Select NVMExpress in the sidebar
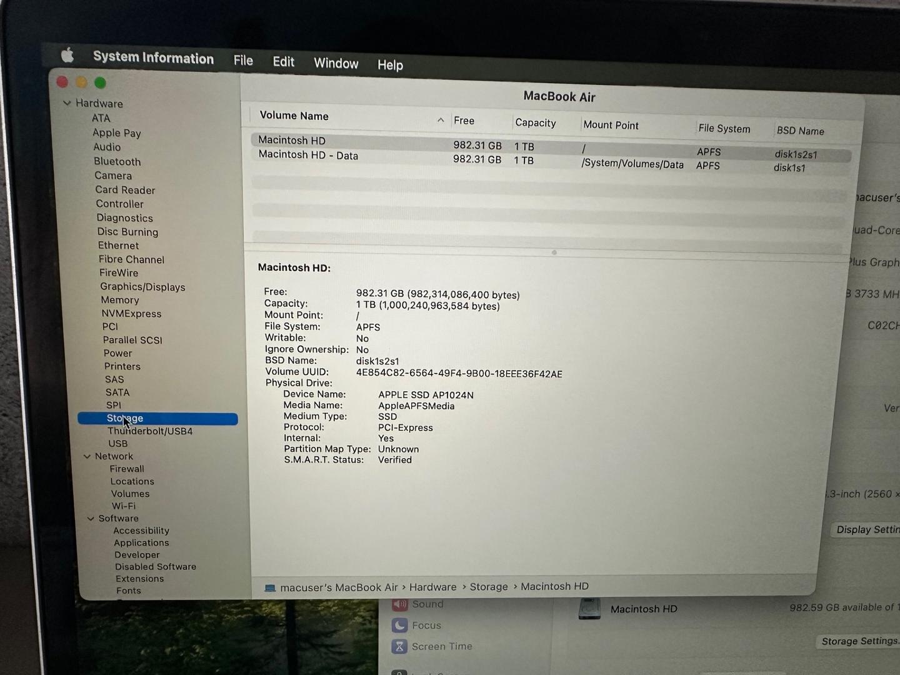900x675 pixels. coord(131,314)
